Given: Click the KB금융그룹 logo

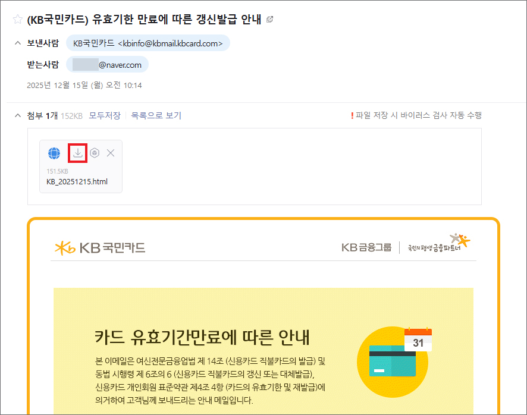Looking at the screenshot, I should (366, 247).
